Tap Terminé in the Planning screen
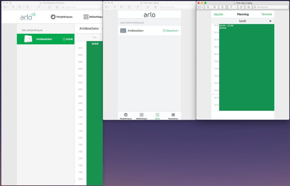 [x=266, y=14]
